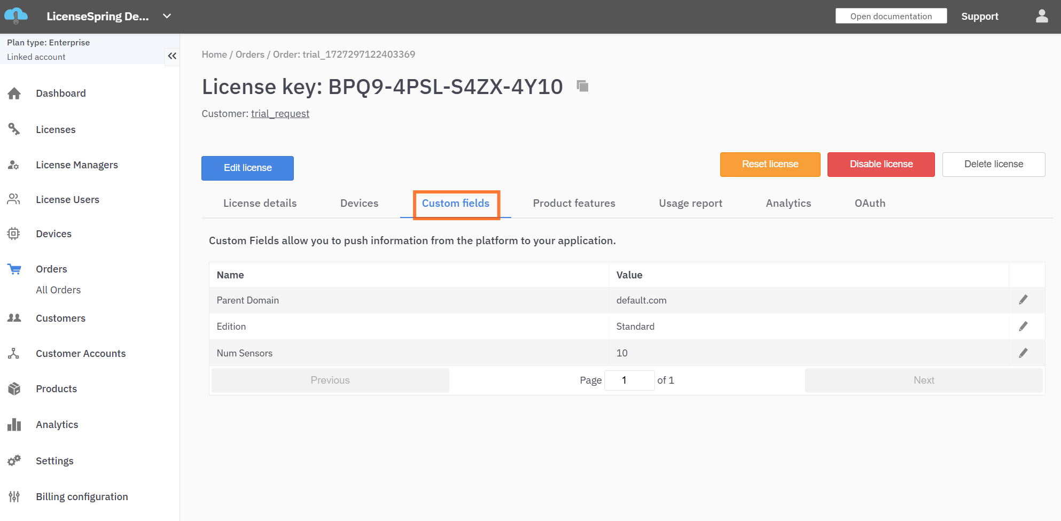Select All Orders under Orders

(58, 290)
